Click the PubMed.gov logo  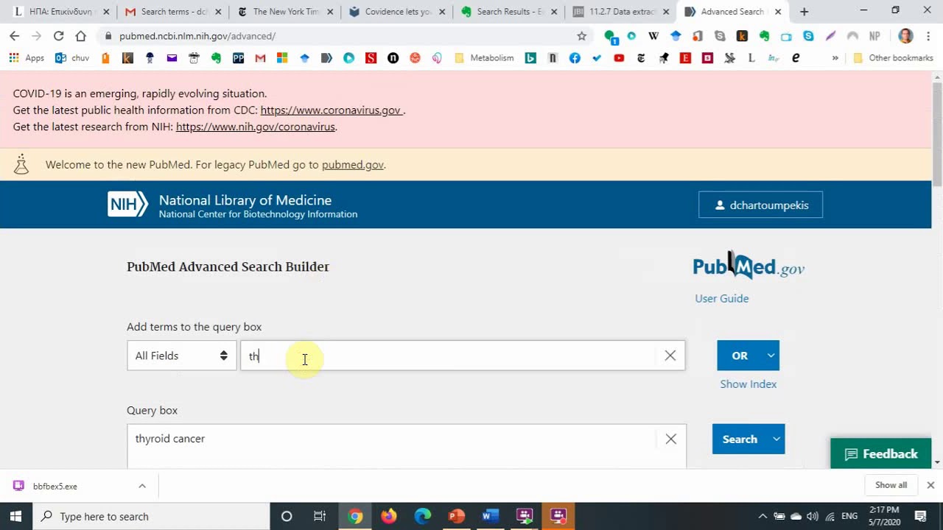point(749,266)
